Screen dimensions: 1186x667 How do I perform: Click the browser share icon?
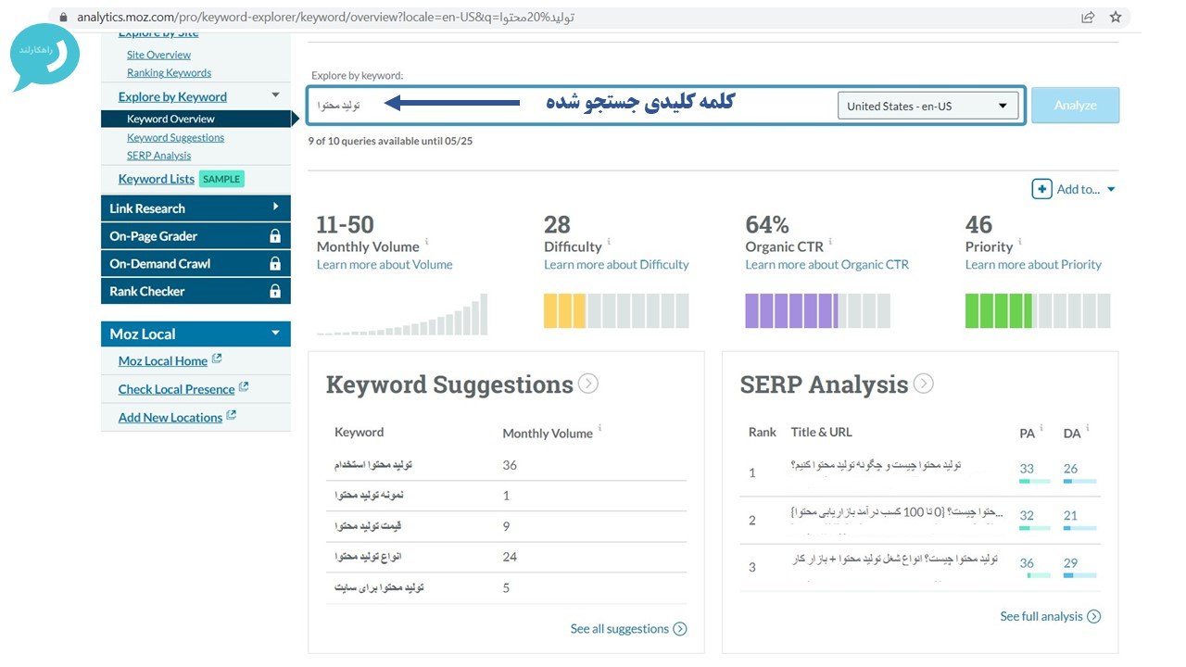coord(1088,17)
